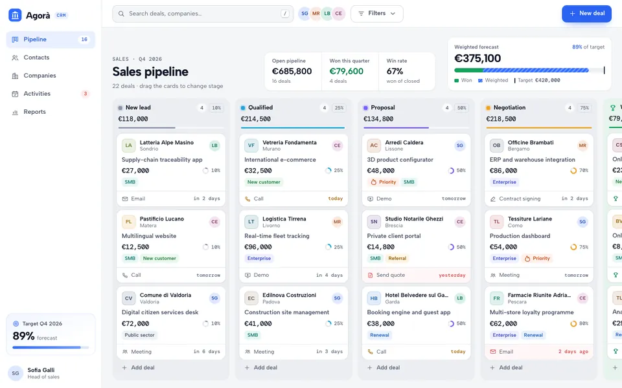Click the magnifier icon in search box
622x388 pixels.
pyautogui.click(x=121, y=14)
